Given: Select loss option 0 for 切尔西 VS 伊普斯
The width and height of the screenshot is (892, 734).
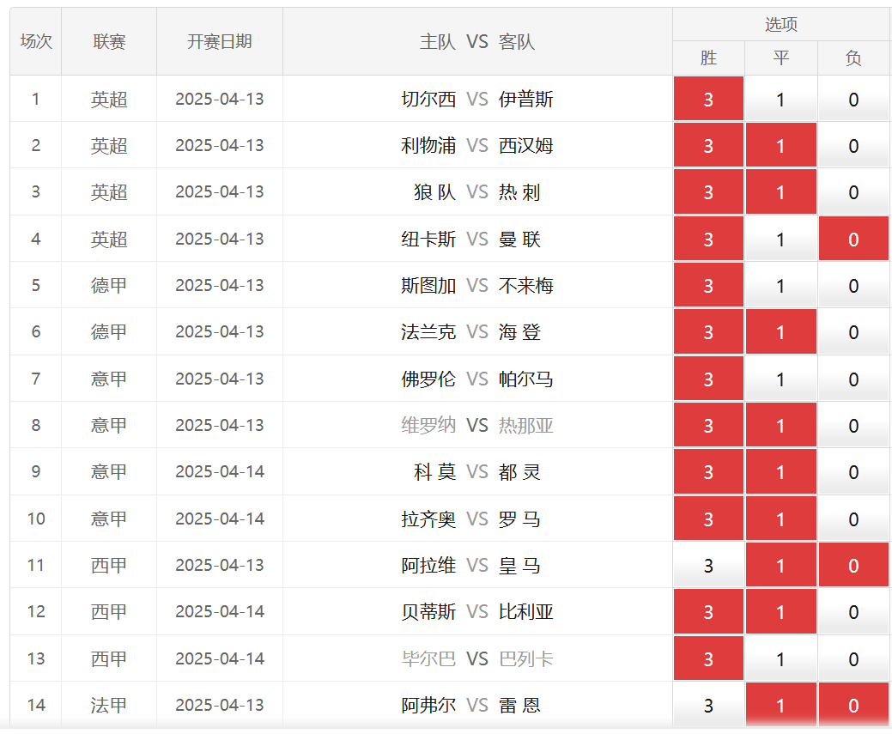Looking at the screenshot, I should tap(853, 99).
